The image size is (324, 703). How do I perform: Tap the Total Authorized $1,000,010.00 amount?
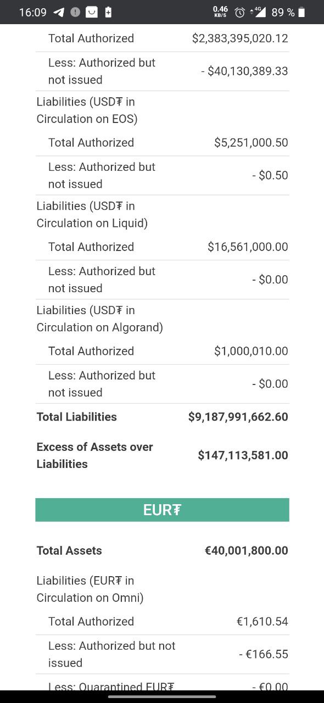(251, 351)
